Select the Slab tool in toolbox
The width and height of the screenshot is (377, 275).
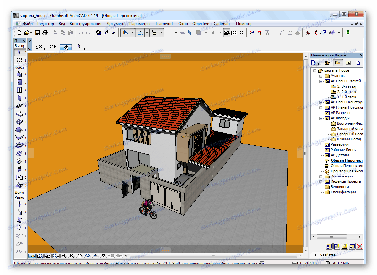19,114
